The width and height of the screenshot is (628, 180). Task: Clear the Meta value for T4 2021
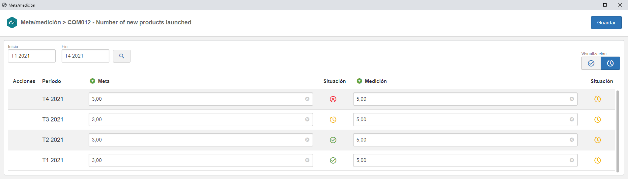click(x=307, y=99)
